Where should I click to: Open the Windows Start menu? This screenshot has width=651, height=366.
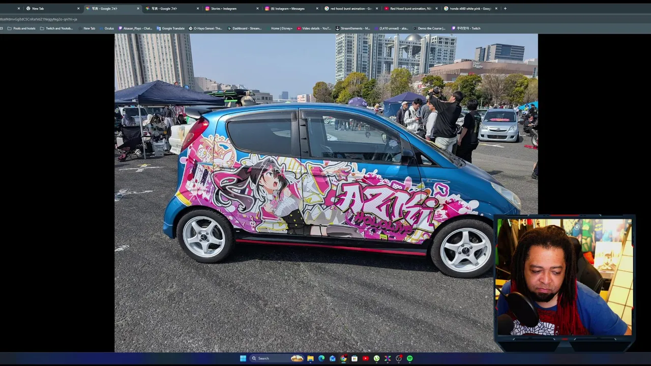(x=243, y=358)
